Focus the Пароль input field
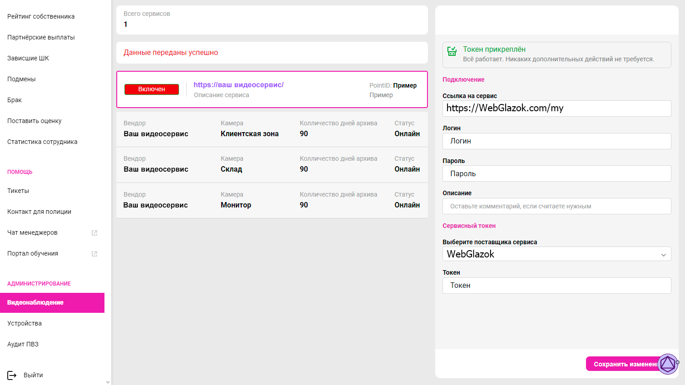The image size is (685, 385). pos(557,173)
